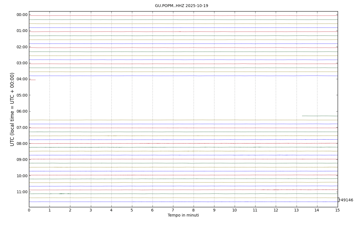Click the 49146 amplitude scale value
The height and width of the screenshot is (230, 363).
click(347, 200)
